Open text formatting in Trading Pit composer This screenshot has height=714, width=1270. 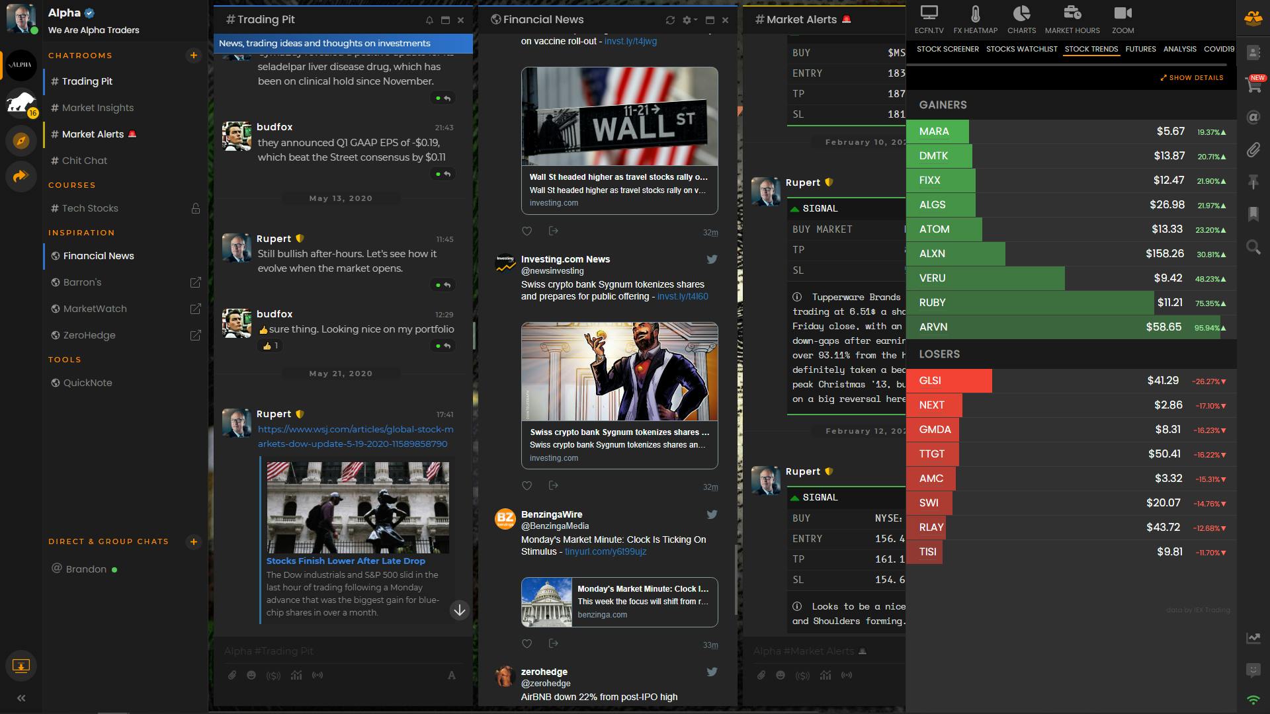click(452, 675)
